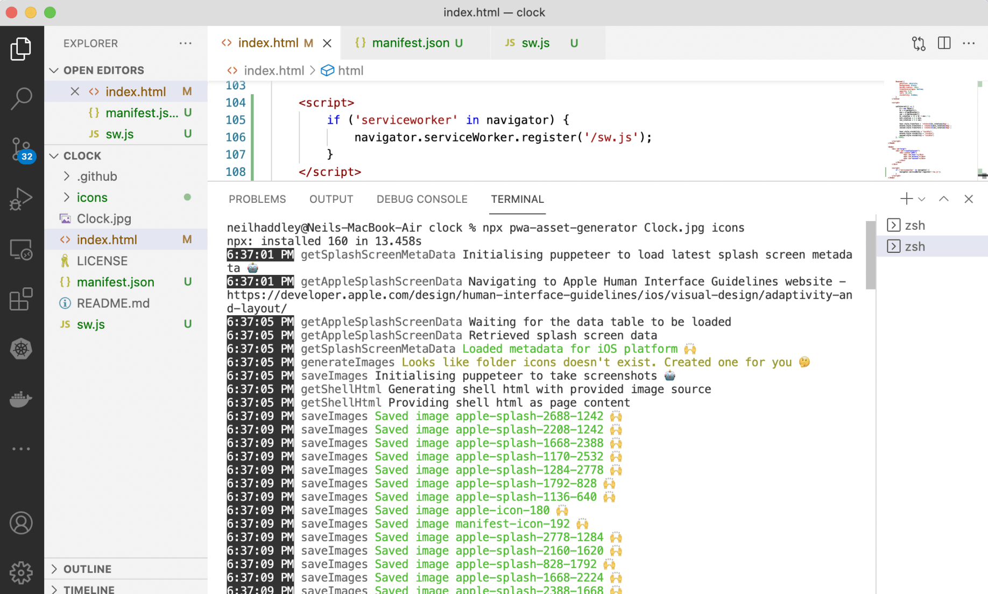Open the Search view in activity bar

tap(21, 98)
